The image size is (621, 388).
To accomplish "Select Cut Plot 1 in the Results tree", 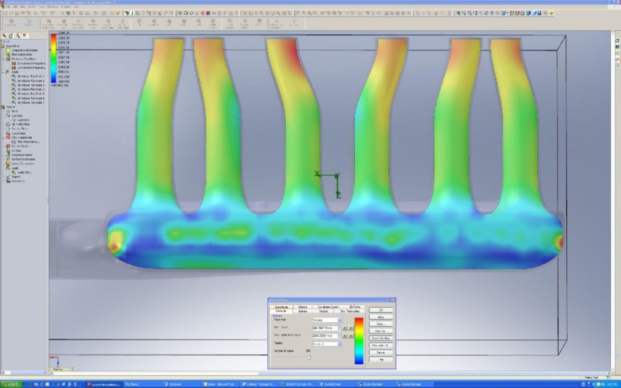I will (x=24, y=119).
